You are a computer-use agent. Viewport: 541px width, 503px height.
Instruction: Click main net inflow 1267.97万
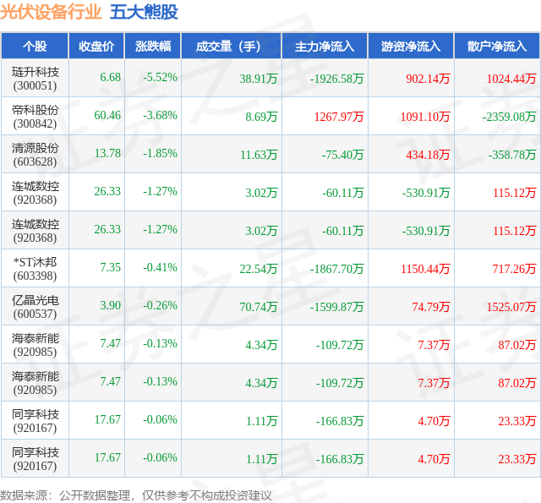(339, 117)
